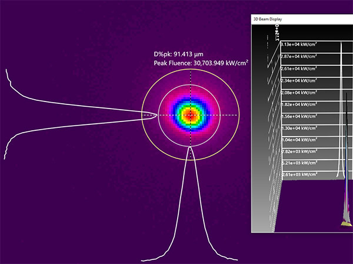Click the 2.61e+04 kW/cm² scale label

click(299, 69)
